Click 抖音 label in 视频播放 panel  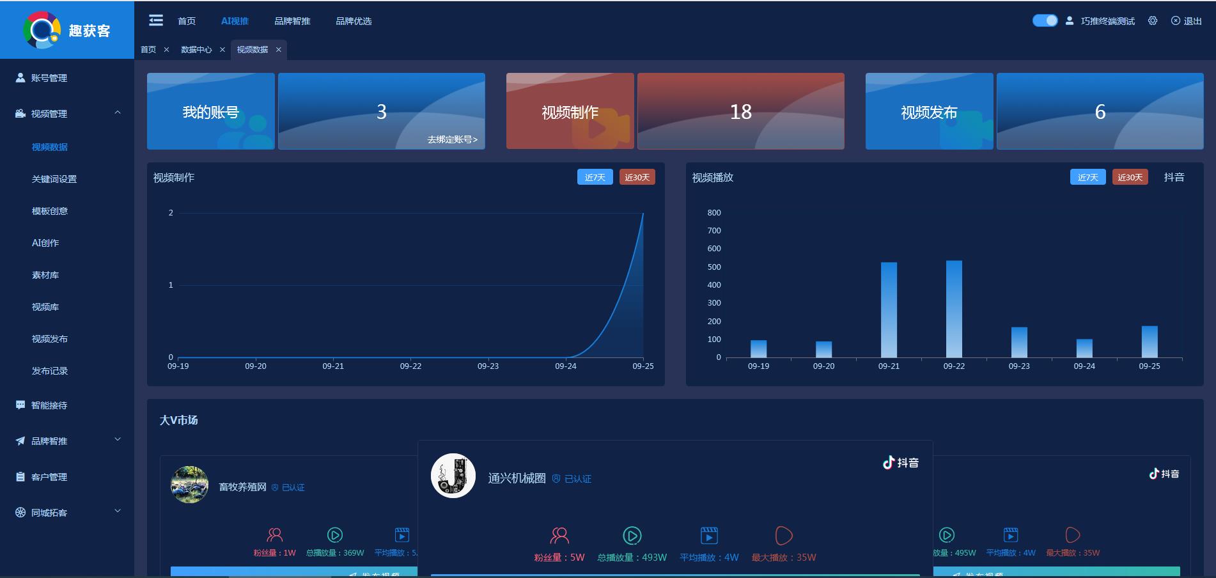[x=1174, y=177]
